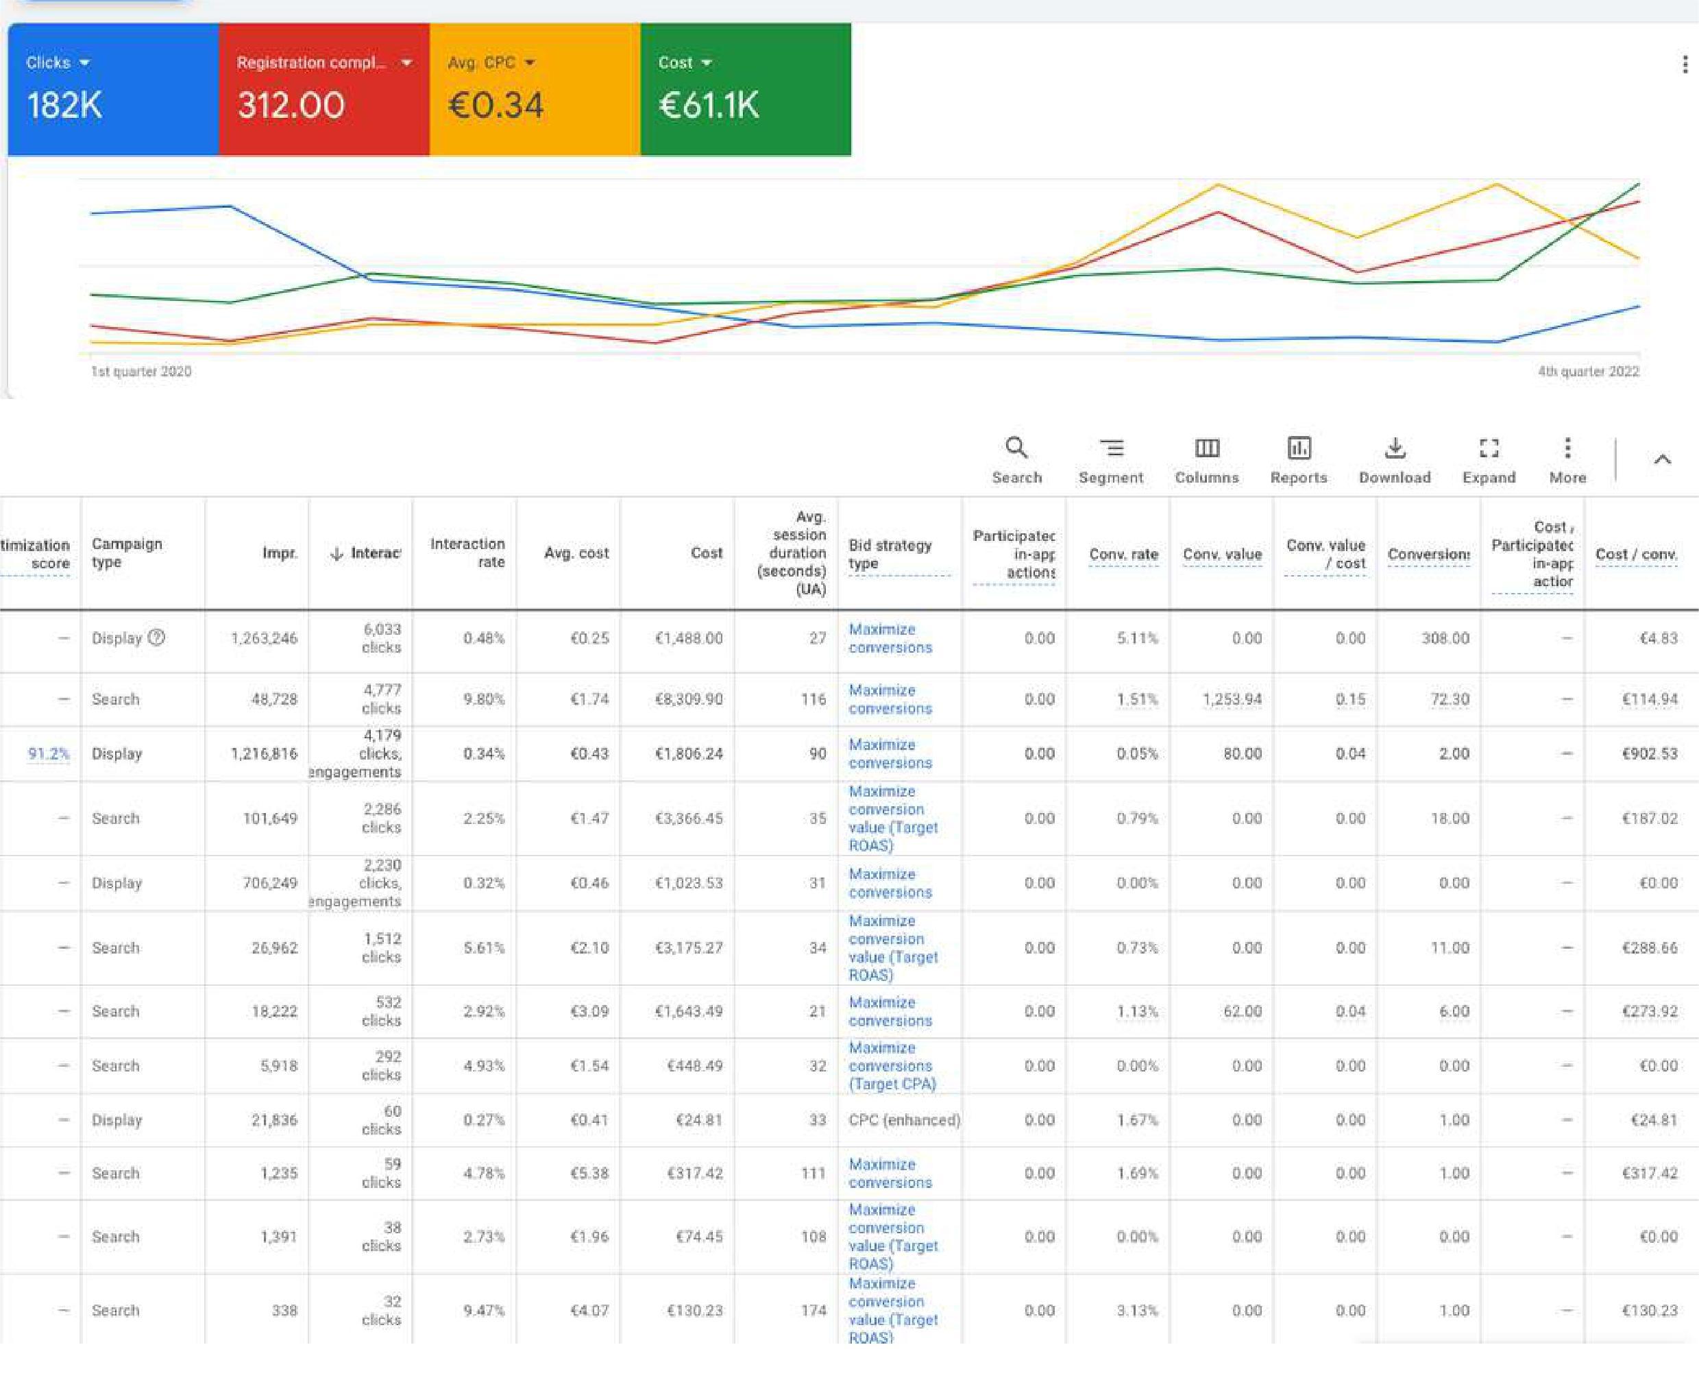Click Display campaign type help icon
Image resolution: width=1699 pixels, height=1393 pixels.
[157, 638]
